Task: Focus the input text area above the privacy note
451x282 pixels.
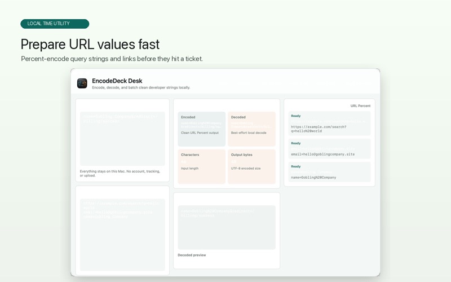Action: (x=122, y=139)
